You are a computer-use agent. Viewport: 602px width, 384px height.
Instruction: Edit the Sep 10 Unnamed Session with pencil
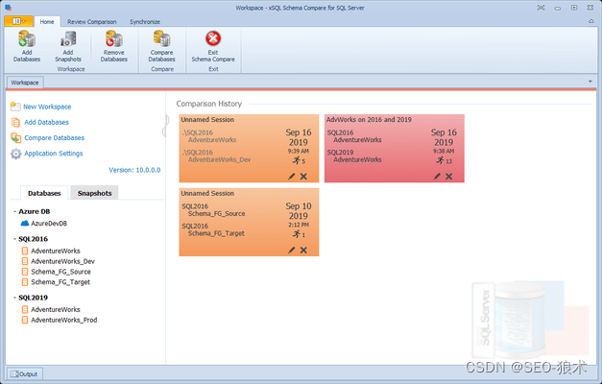(x=292, y=250)
